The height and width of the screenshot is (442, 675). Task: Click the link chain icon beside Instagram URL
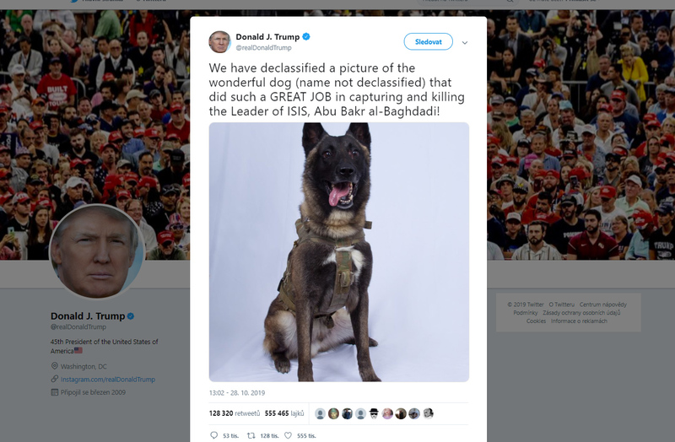(x=55, y=380)
